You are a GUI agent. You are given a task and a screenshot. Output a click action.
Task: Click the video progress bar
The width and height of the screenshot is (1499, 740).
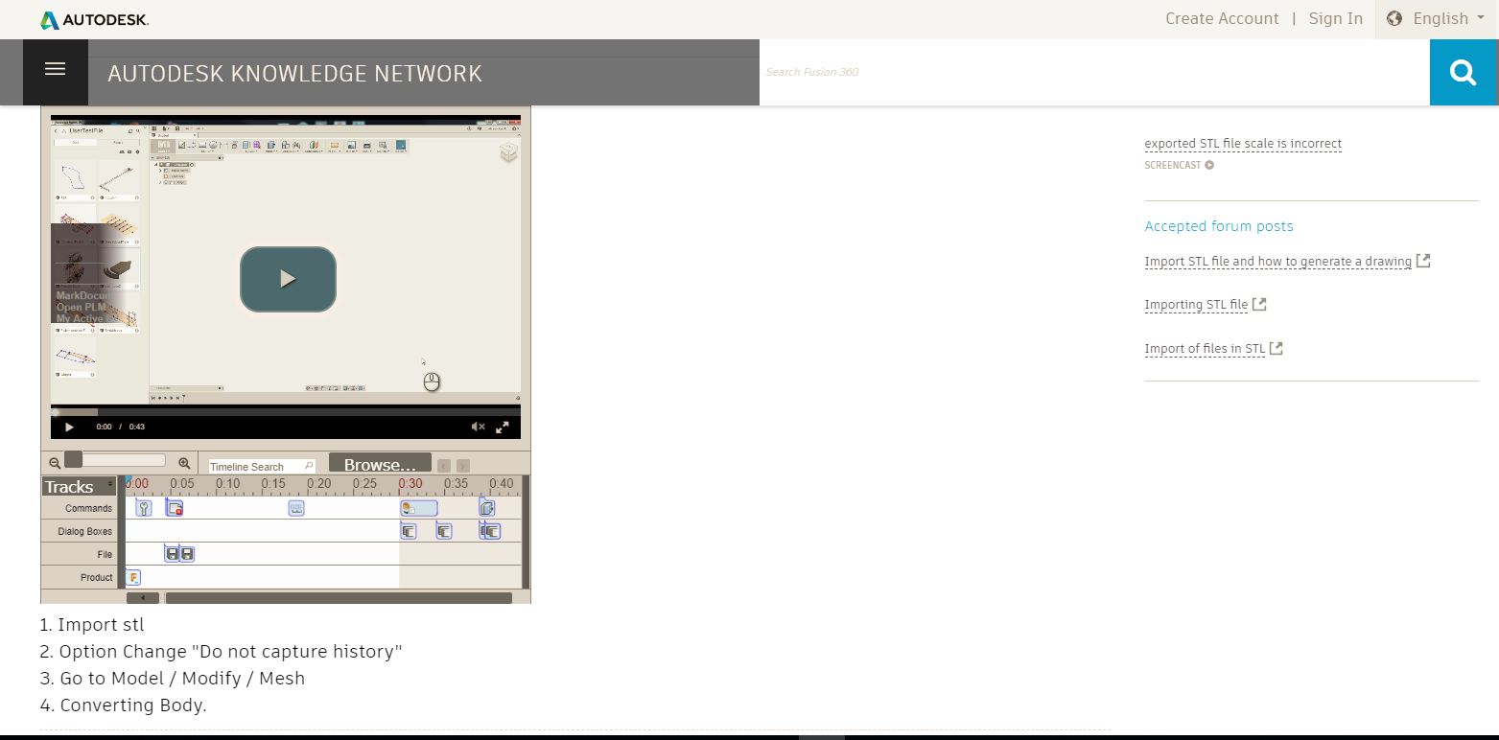(x=286, y=412)
